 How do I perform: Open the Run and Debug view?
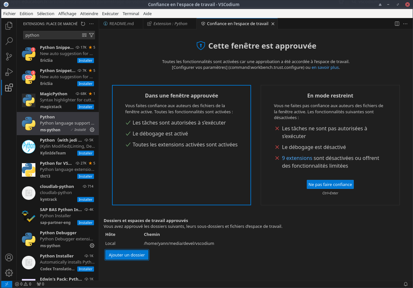9,72
